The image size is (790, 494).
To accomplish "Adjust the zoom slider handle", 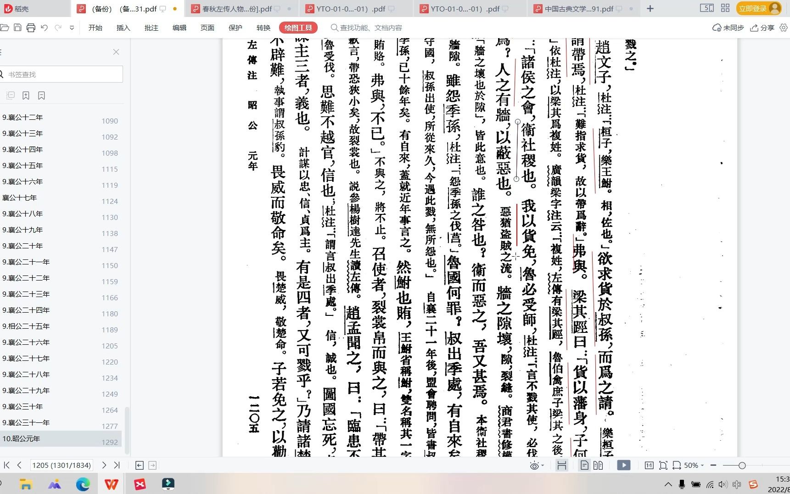I will [742, 466].
